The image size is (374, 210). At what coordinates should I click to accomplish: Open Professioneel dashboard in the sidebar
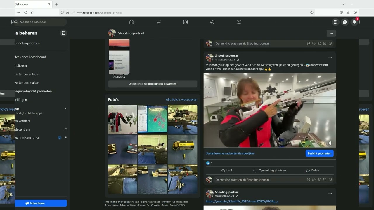(30, 57)
